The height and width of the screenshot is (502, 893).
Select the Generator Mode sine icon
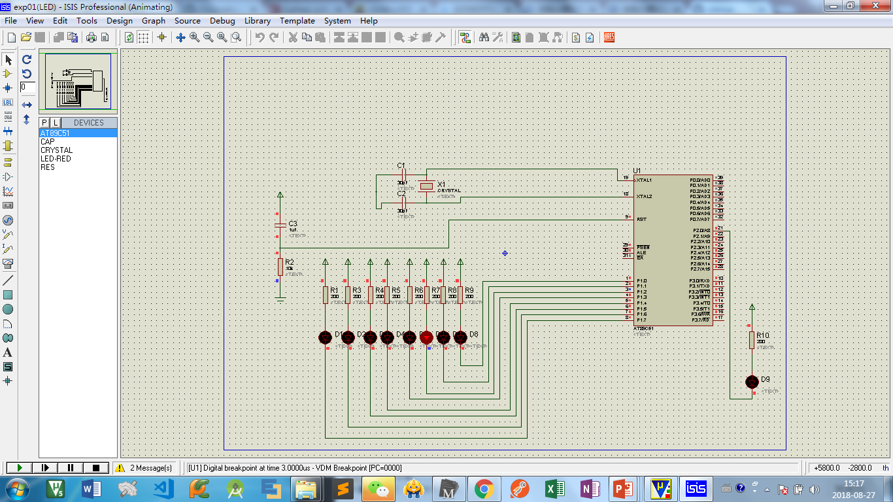8,220
